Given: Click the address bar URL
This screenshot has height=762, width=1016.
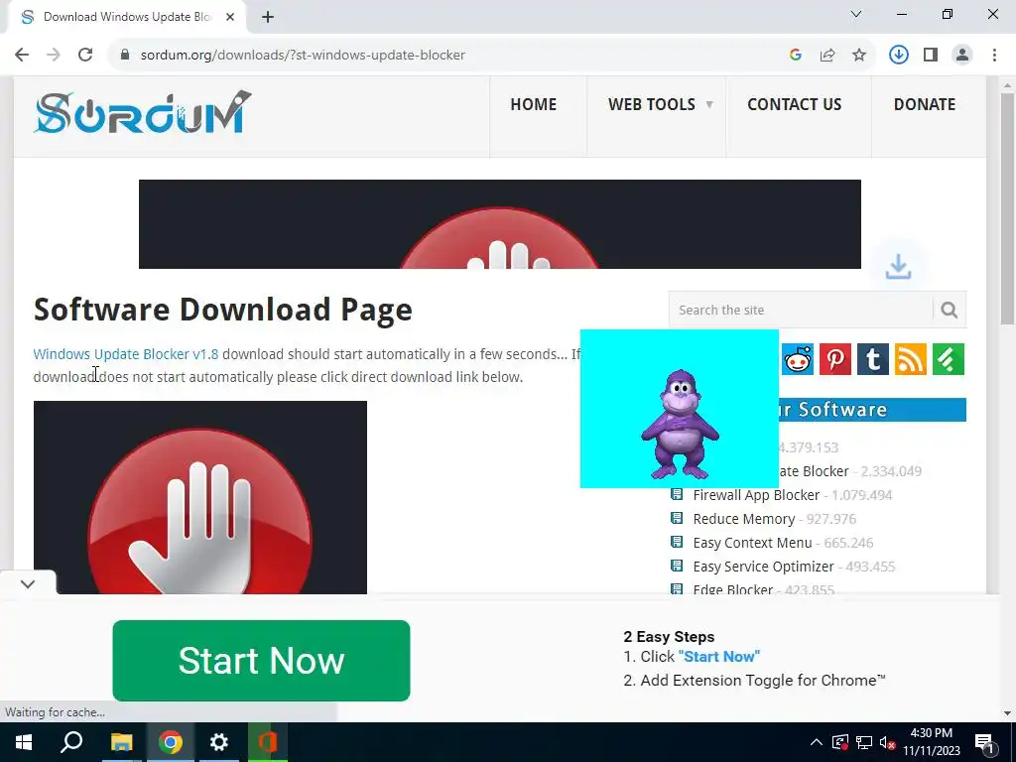Looking at the screenshot, I should point(303,56).
